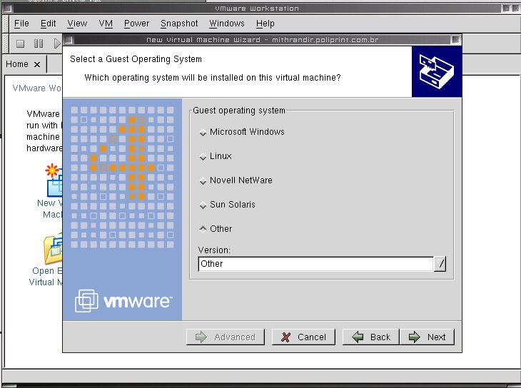
Task: Open the Snapshot menu
Action: coord(179,24)
